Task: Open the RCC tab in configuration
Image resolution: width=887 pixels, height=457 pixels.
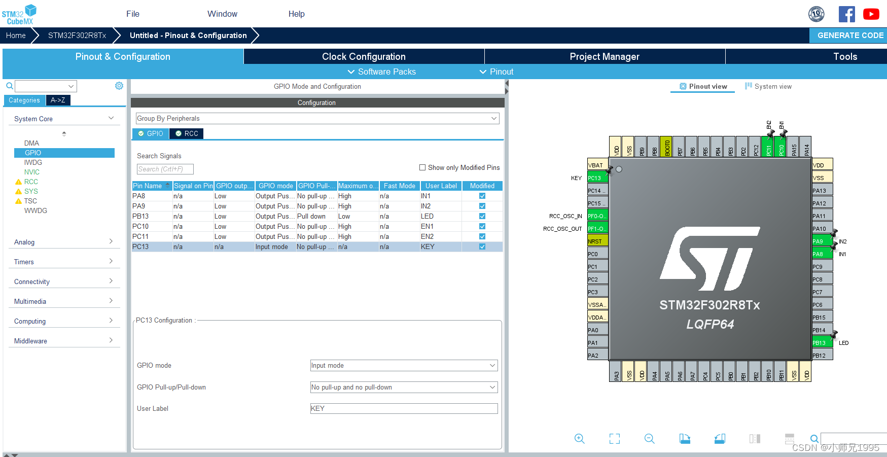Action: coord(187,133)
